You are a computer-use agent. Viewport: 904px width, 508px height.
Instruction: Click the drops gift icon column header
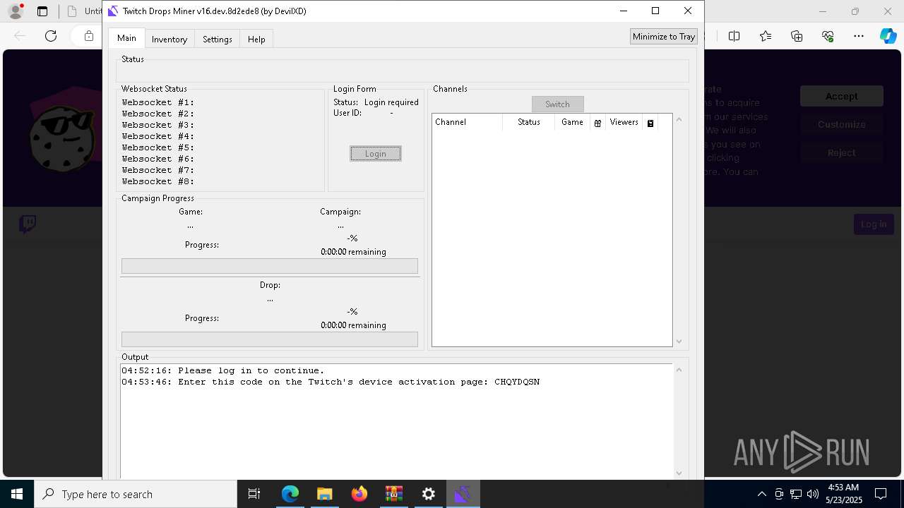coord(597,123)
